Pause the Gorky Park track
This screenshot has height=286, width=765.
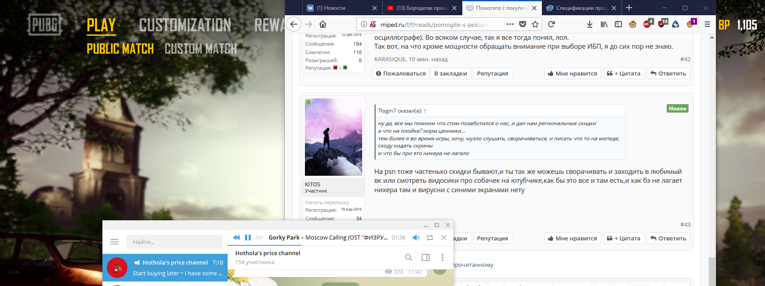[x=248, y=237]
